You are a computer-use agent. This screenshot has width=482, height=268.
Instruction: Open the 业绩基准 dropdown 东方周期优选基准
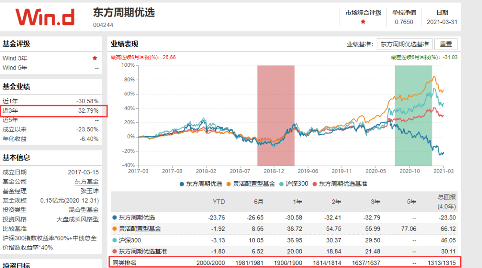(x=404, y=44)
